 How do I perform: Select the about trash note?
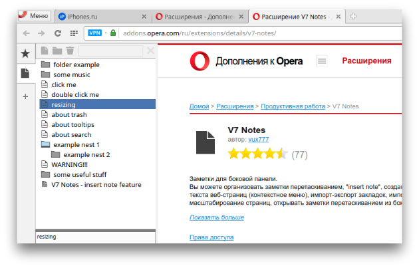pyautogui.click(x=98, y=114)
